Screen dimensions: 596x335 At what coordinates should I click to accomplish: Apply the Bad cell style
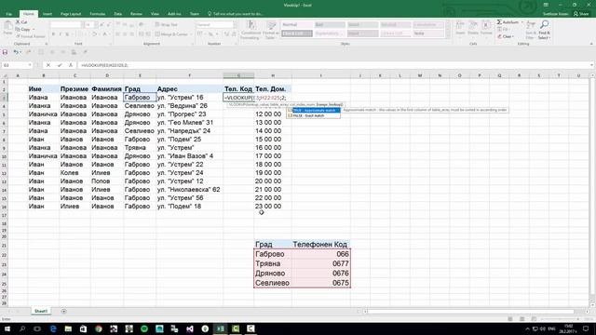coord(330,25)
